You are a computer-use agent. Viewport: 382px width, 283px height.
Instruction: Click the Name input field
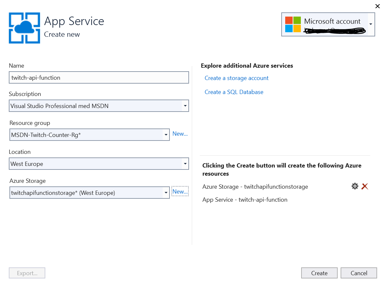pyautogui.click(x=99, y=77)
